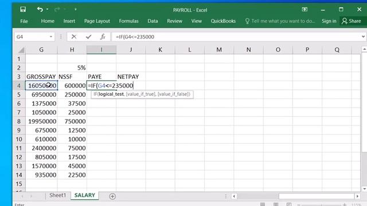
Task: Click the Tell me what you want search box
Action: tap(280, 21)
